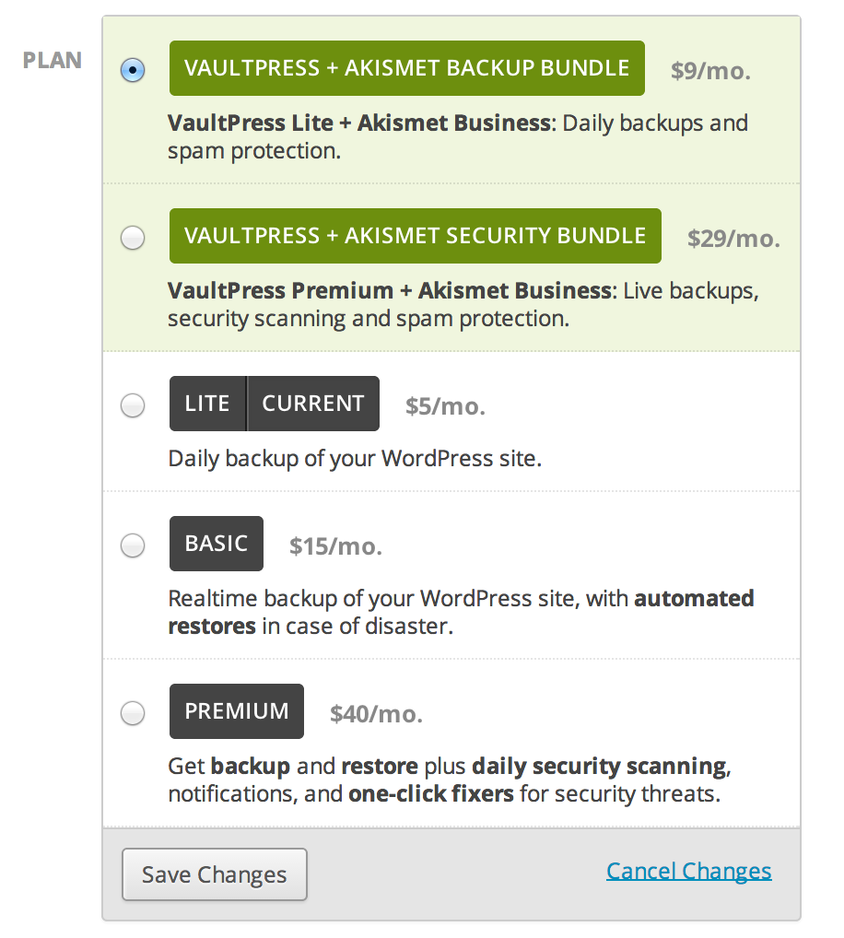This screenshot has height=938, width=844.
Task: Choose the Lite plan radio button
Action: pos(133,405)
